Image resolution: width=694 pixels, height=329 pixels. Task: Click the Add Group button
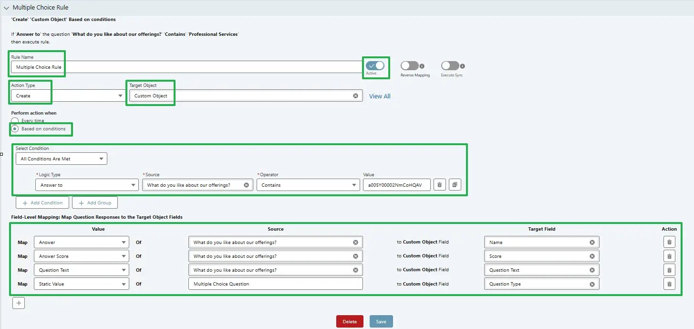[95, 202]
